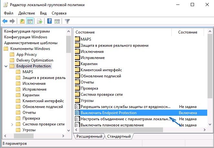Viewport: 214px width, 148px height.
Task: Open Help via the question mark icon
Action: (49, 21)
